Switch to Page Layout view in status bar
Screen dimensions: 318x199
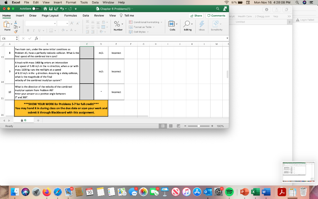click(170, 126)
